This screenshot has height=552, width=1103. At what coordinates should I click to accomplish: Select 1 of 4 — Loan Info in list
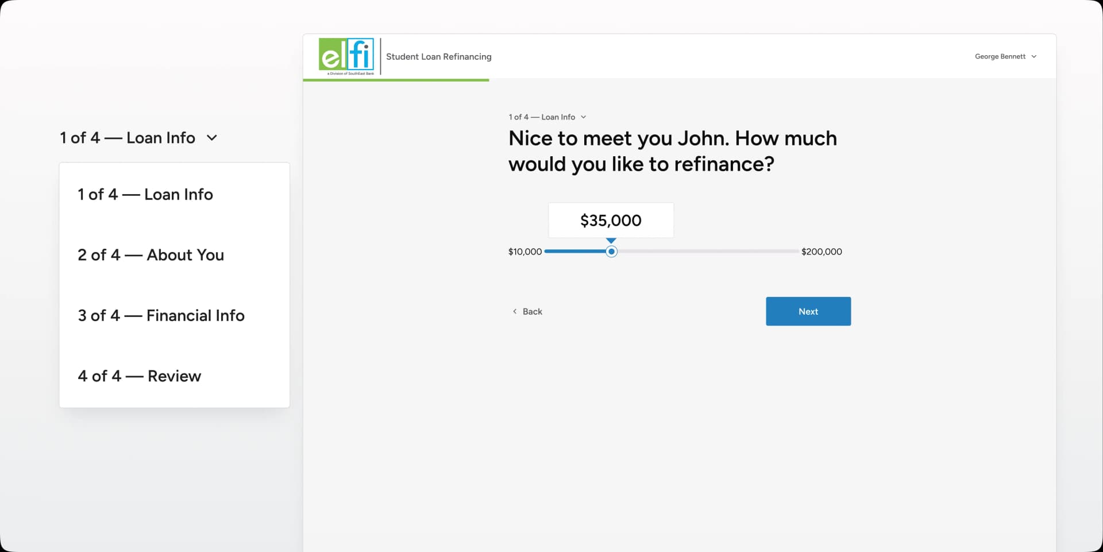(145, 195)
